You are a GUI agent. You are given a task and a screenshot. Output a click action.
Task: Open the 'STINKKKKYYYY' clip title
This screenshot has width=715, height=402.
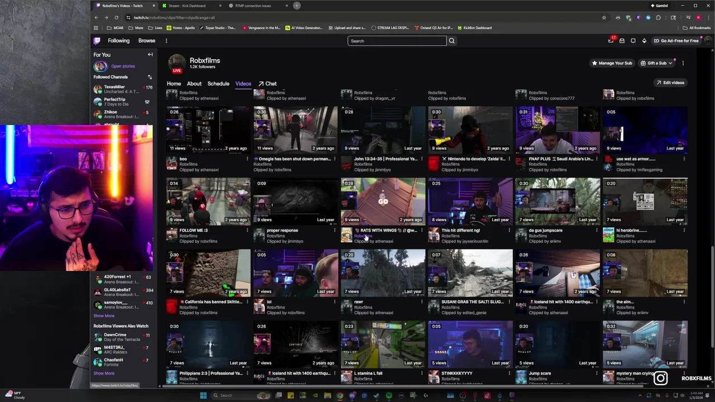coord(457,374)
